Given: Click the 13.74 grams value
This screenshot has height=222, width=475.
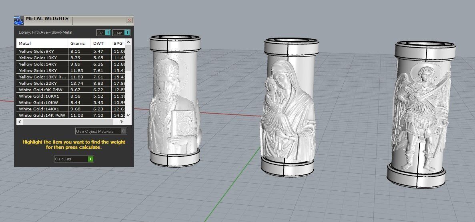Looking at the screenshot, I should pos(76,83).
